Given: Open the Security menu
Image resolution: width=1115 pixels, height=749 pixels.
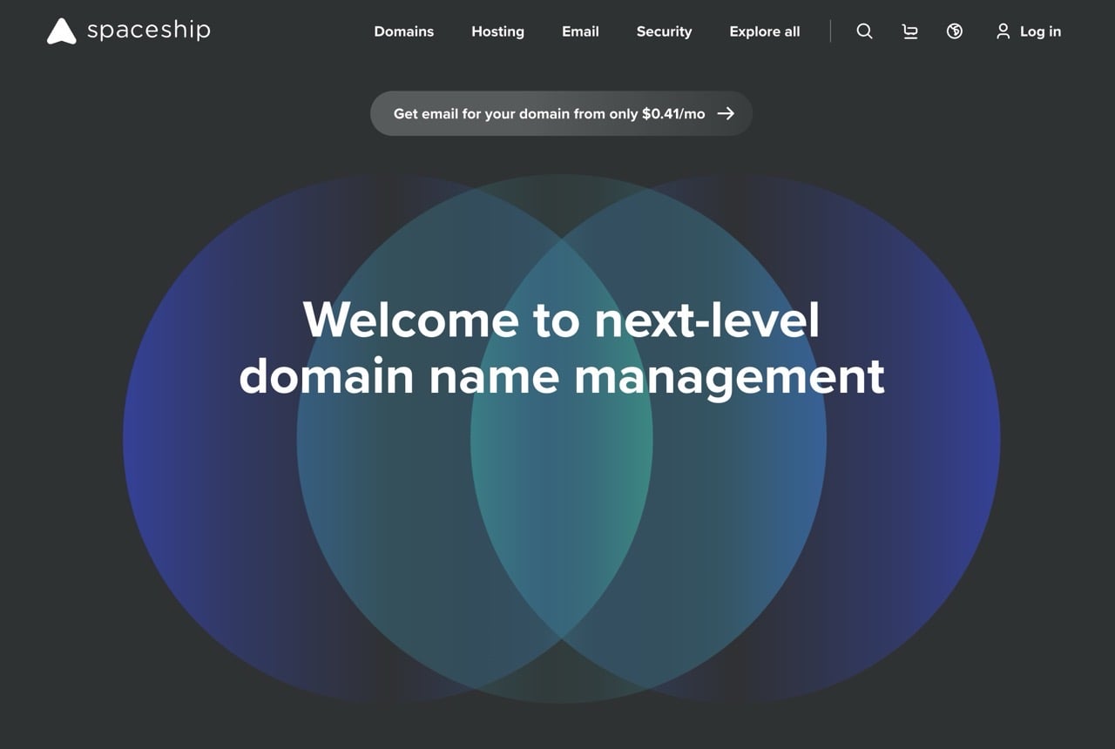Looking at the screenshot, I should click(x=664, y=31).
